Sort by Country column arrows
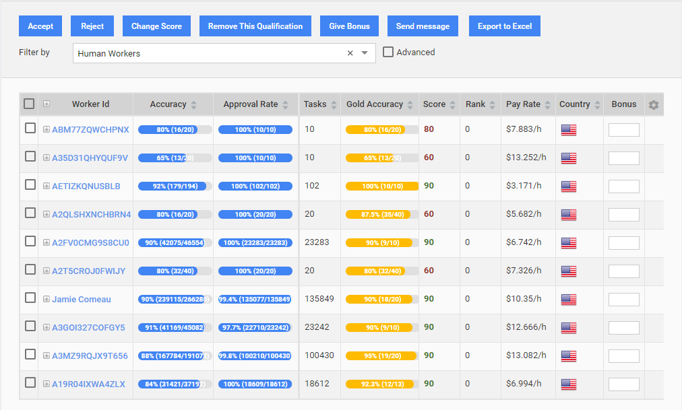 pyautogui.click(x=597, y=104)
